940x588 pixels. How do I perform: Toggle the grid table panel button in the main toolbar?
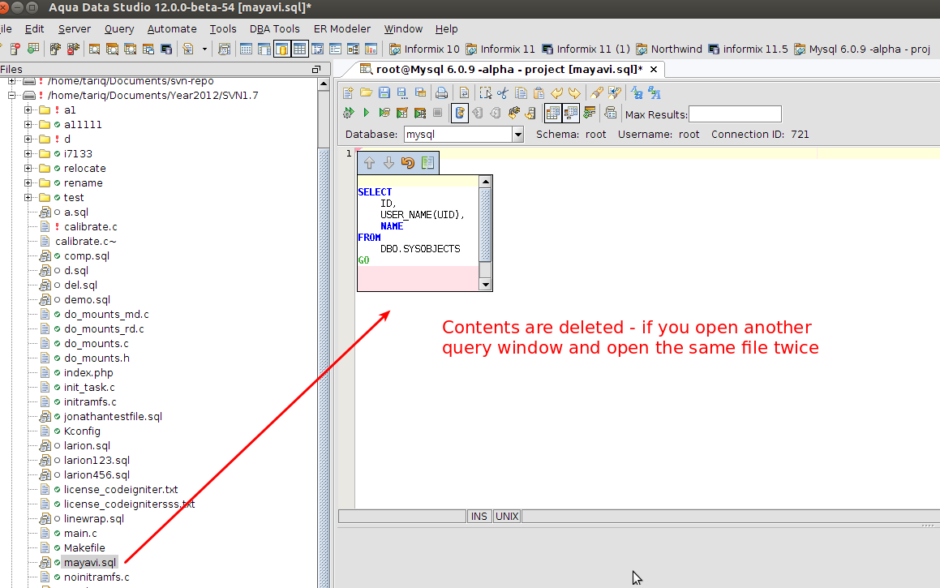(x=299, y=49)
